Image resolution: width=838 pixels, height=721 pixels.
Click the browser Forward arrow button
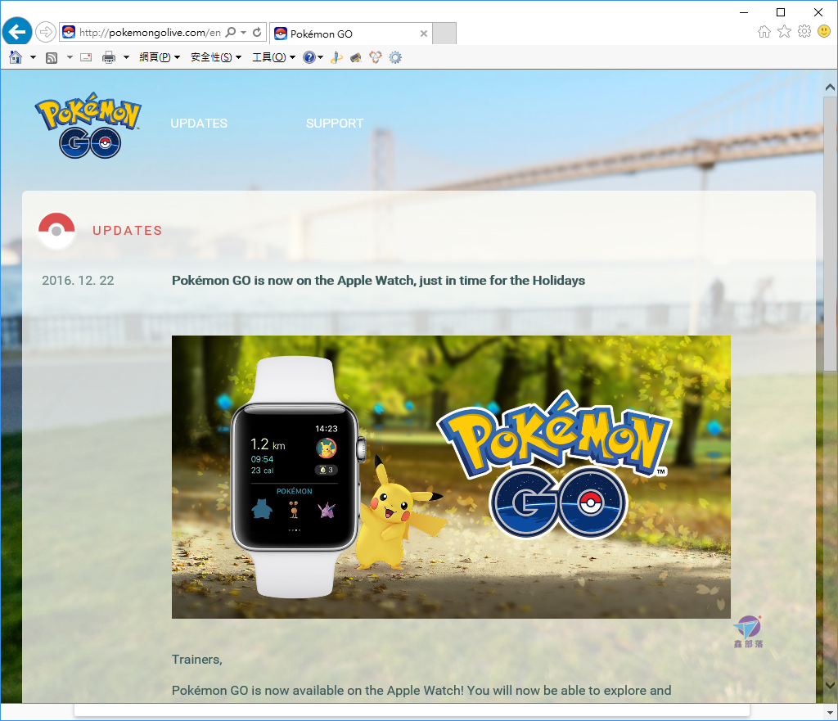(46, 32)
